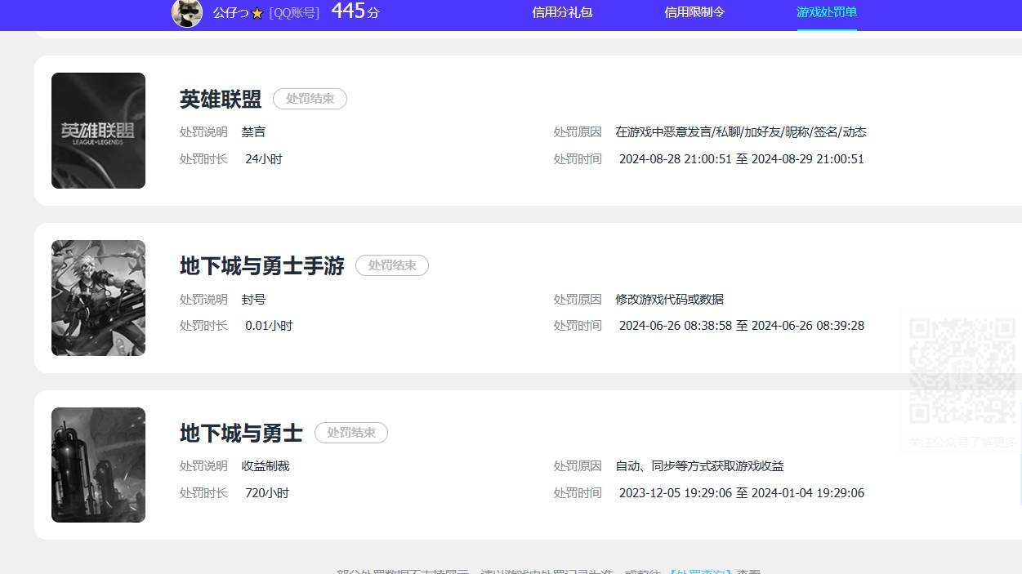Click the 2023-12-05 19:29:06 penalty time range
This screenshot has width=1022, height=574.
[741, 493]
